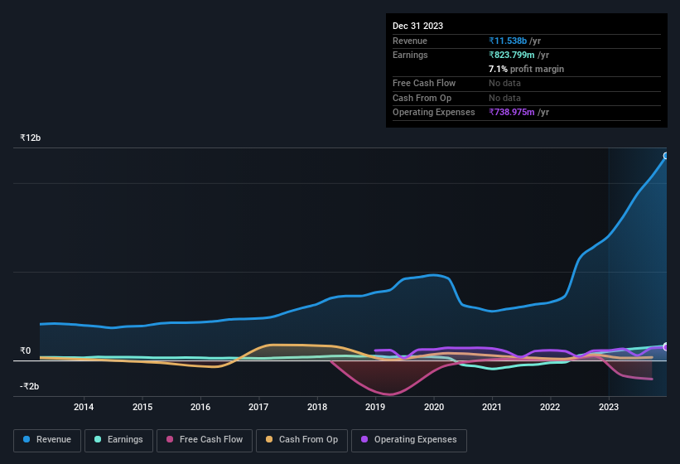Select the 2014 label on the x-axis

pos(83,407)
